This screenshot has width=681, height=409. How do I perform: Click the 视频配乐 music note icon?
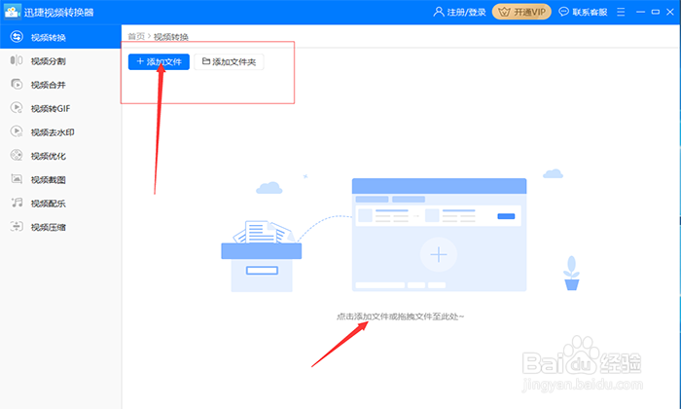(17, 203)
